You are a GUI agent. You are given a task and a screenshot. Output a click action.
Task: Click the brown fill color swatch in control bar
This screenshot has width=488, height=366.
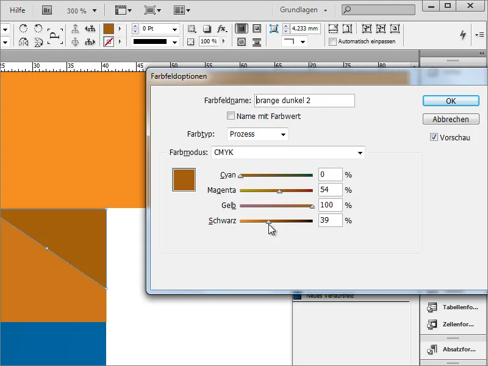point(109,29)
